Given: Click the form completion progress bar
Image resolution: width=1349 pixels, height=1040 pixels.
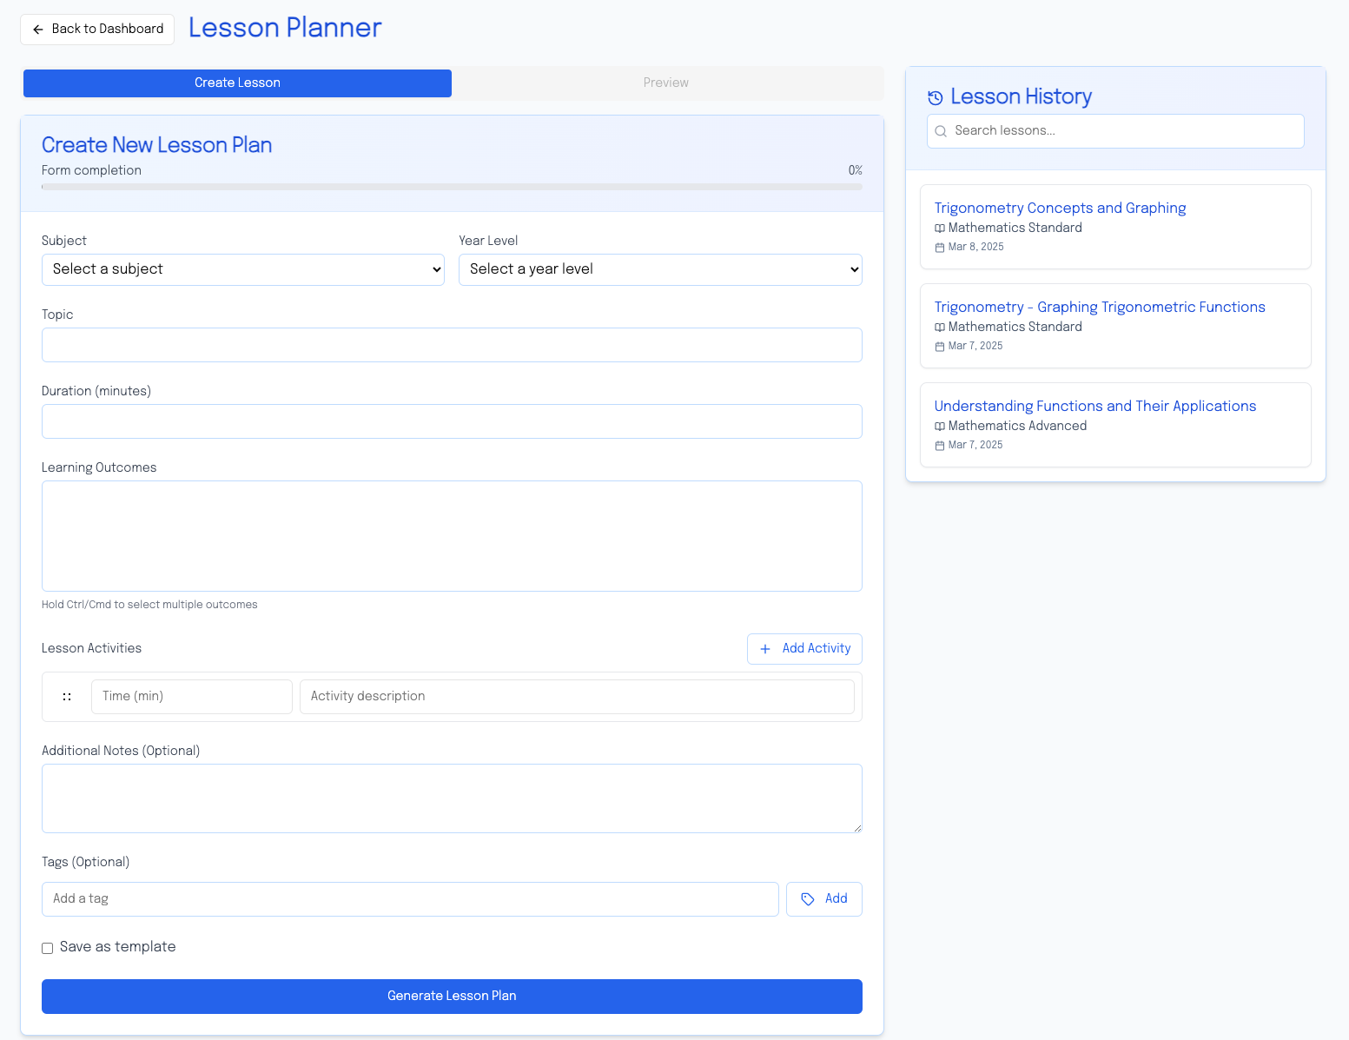Looking at the screenshot, I should coord(452,186).
